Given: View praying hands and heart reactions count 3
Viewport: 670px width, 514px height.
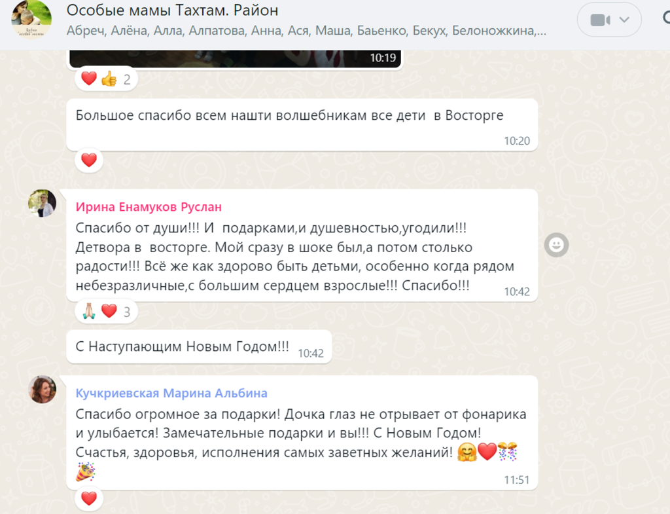Looking at the screenshot, I should pyautogui.click(x=106, y=311).
